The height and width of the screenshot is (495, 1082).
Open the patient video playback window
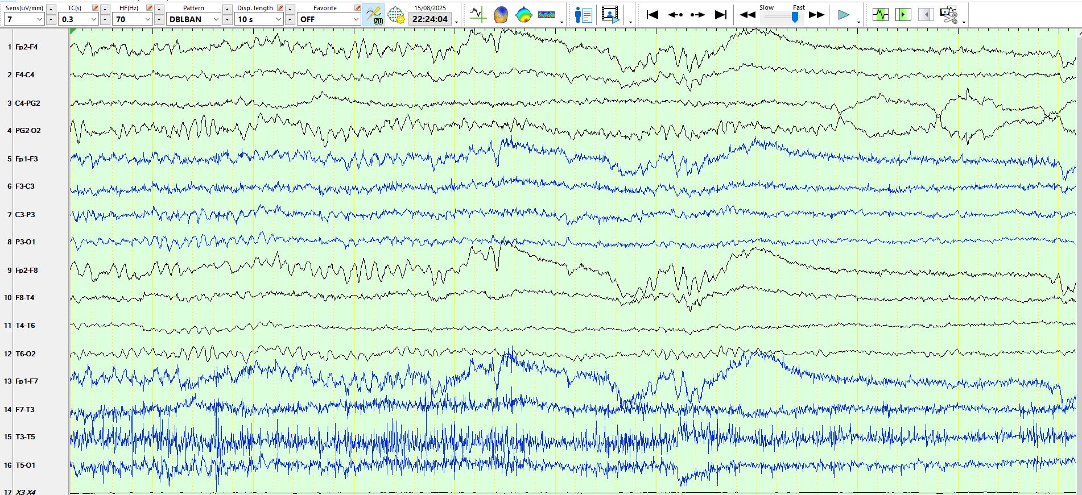click(610, 14)
